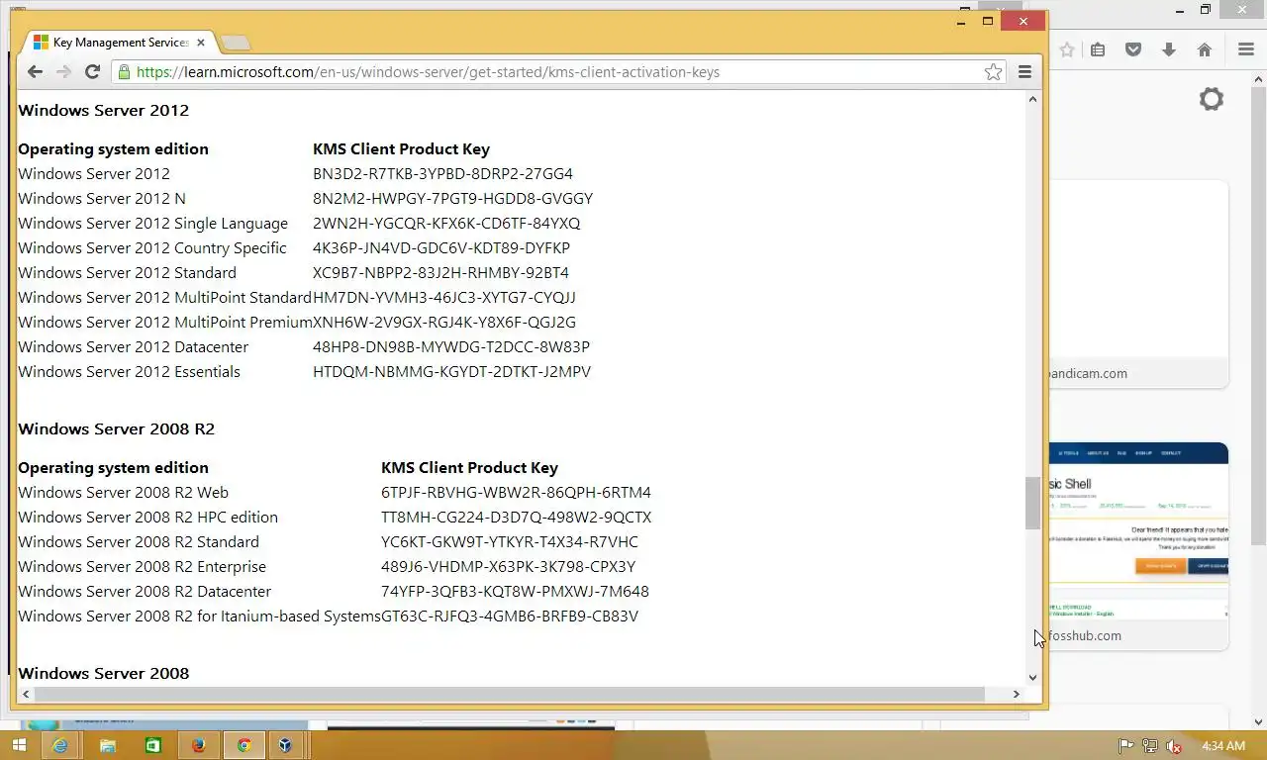Click the key 489J6-VHDMP-X63PK-3K798-CPX3Y
This screenshot has height=760, width=1267.
[x=508, y=567]
